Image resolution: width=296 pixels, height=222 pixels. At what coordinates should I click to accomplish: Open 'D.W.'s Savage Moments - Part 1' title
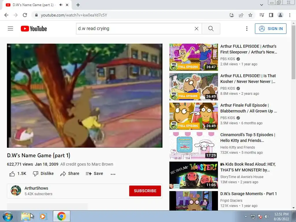[248, 194]
